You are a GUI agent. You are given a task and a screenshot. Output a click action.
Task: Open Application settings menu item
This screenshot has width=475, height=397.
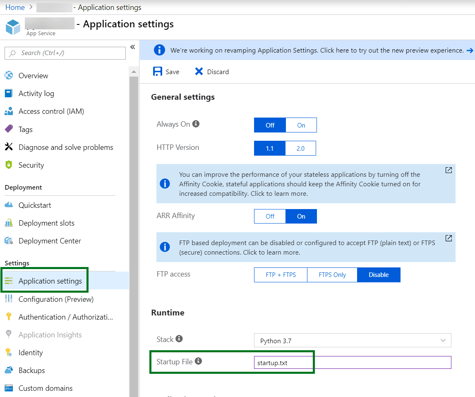point(50,281)
